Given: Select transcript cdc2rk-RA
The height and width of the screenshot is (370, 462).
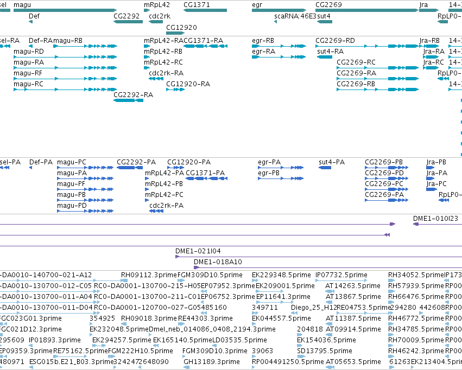Looking at the screenshot, I should pos(166,73).
